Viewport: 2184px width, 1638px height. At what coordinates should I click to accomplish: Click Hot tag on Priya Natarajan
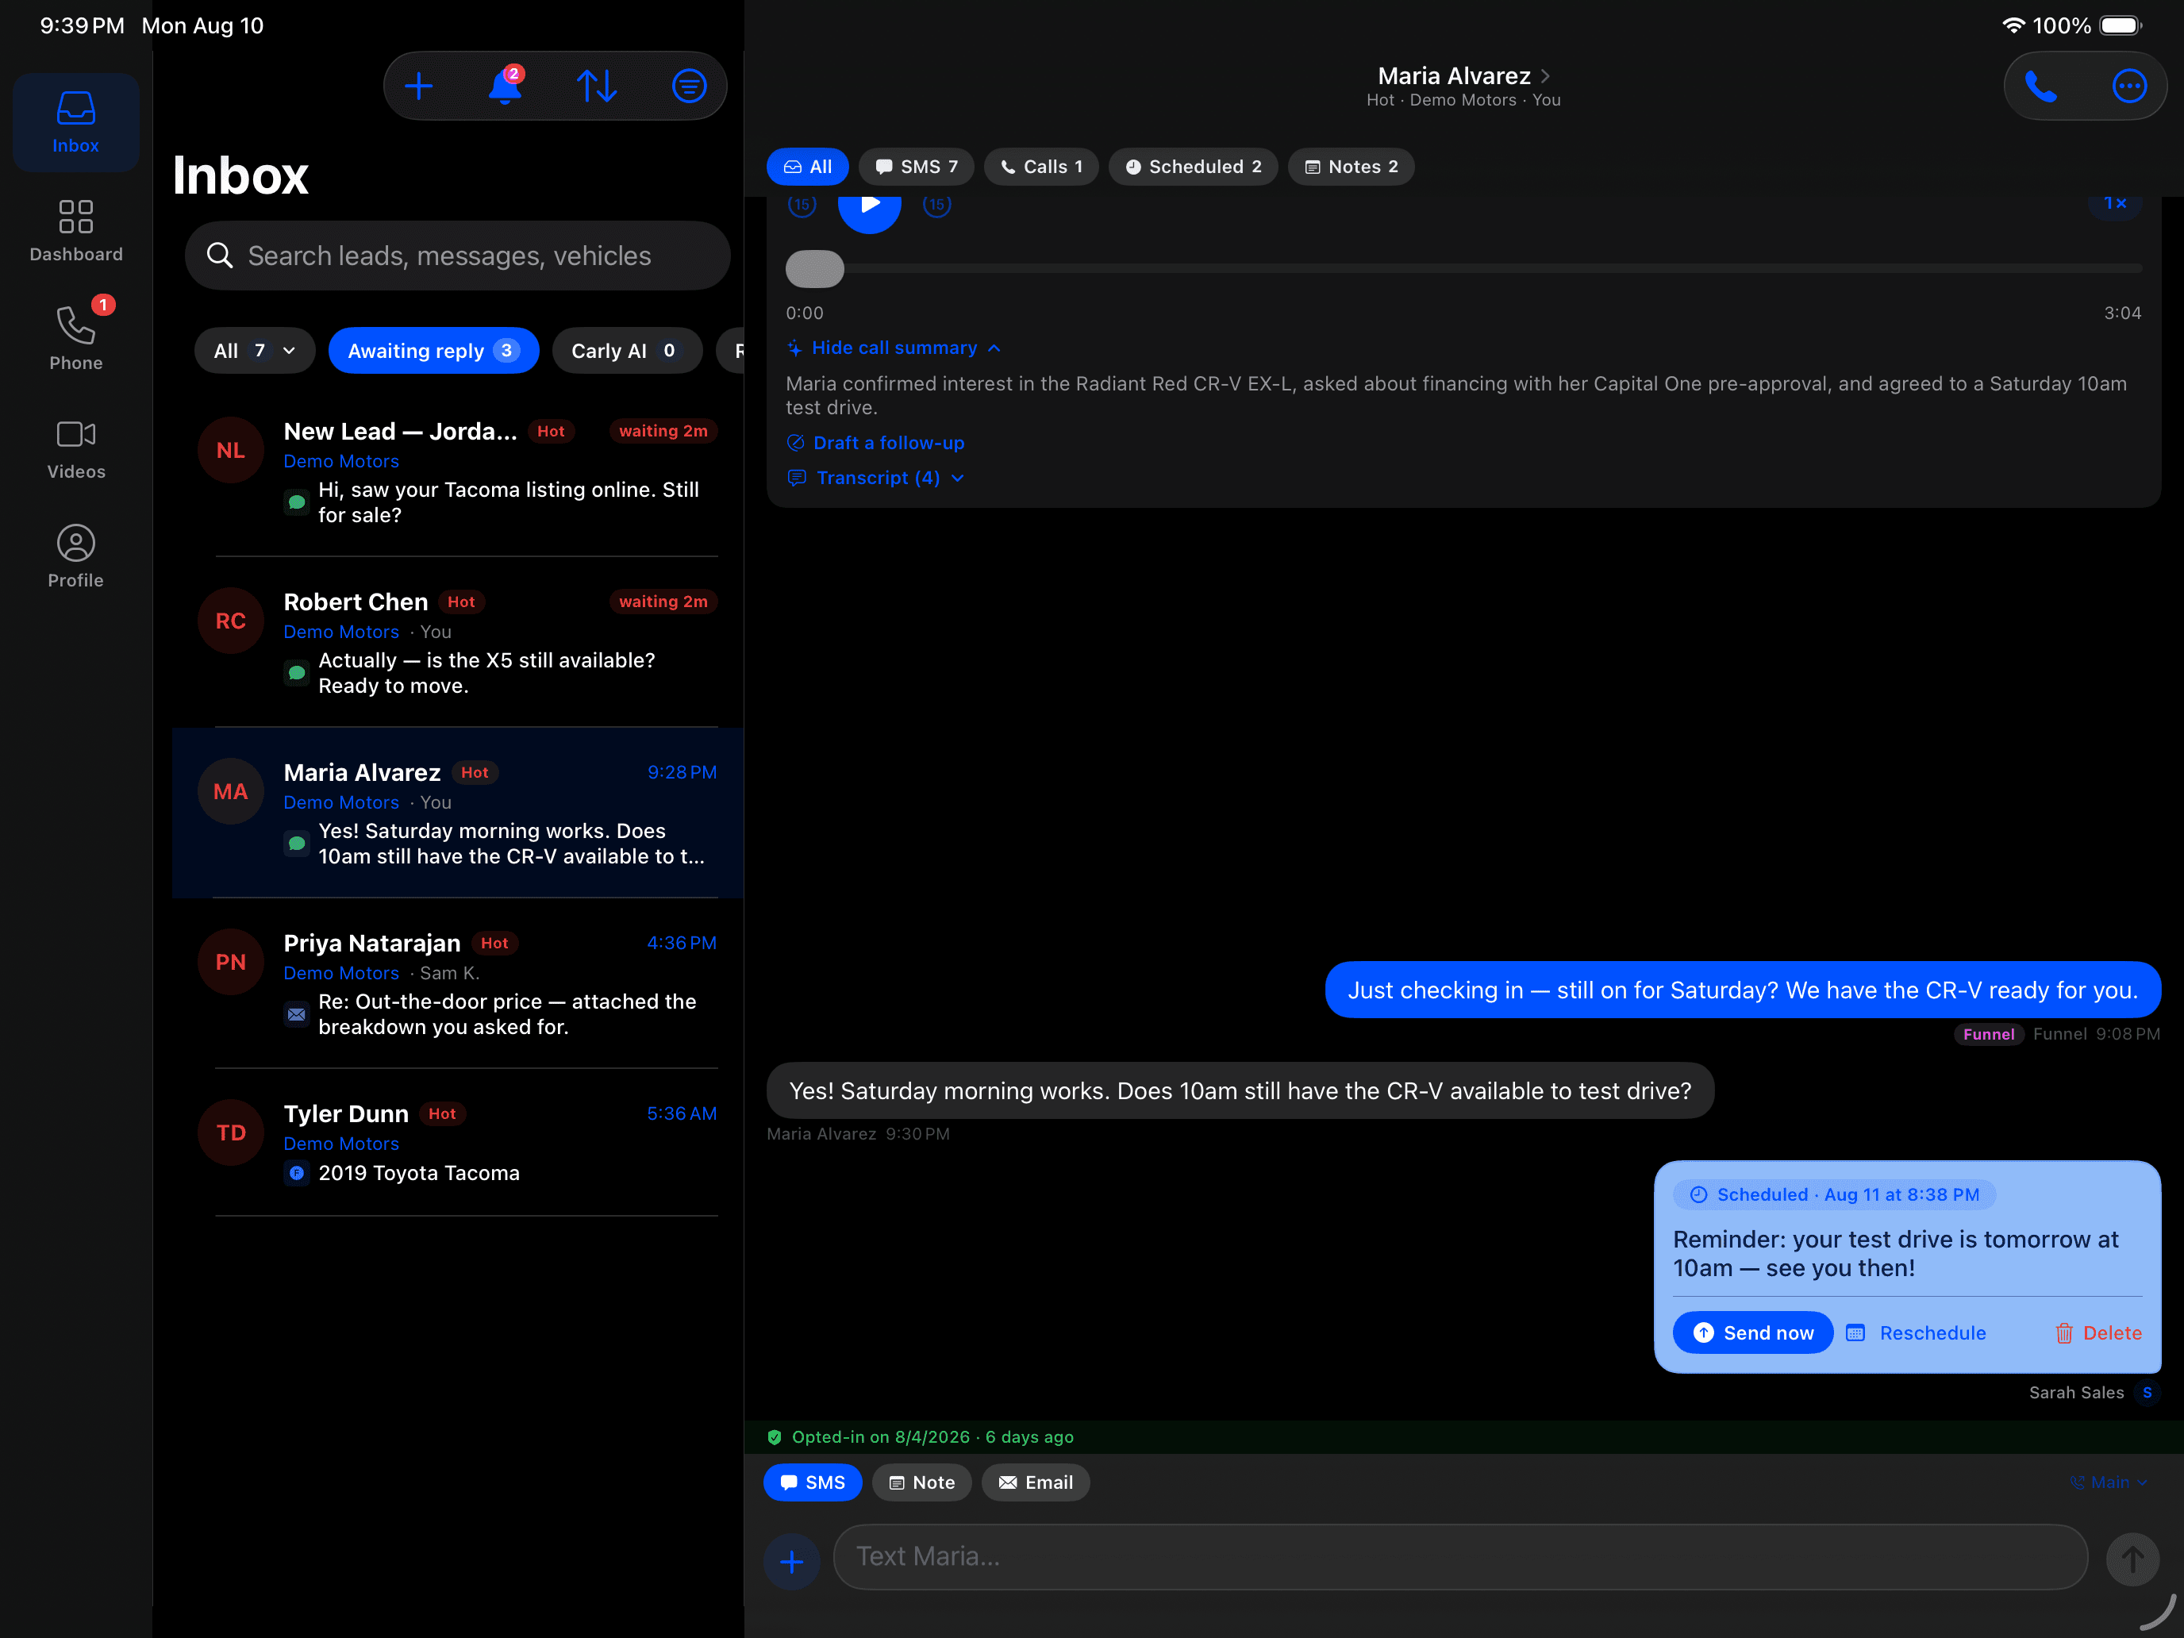pos(494,943)
